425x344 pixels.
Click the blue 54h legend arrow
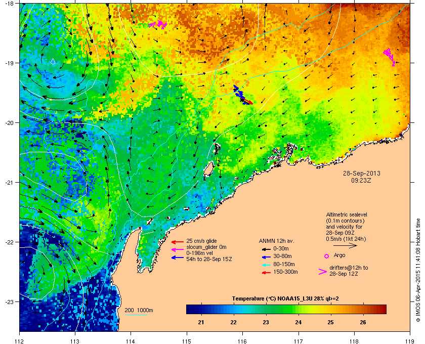pyautogui.click(x=178, y=257)
